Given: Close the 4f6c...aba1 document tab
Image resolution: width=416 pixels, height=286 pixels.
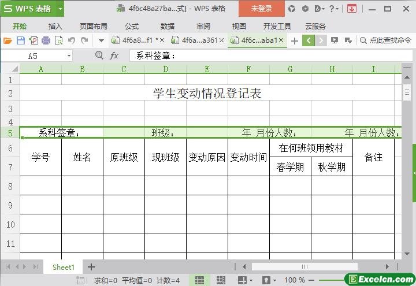Looking at the screenshot, I should coord(281,40).
